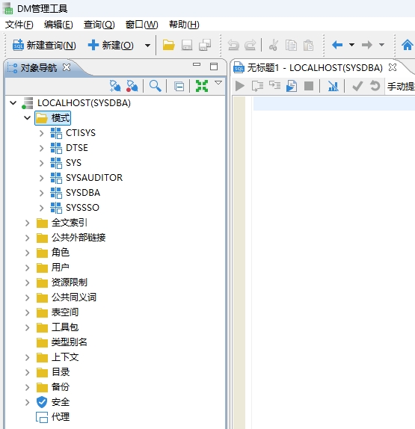Click the execute script icon in SQL editor
415x429 pixels.
[x=257, y=86]
